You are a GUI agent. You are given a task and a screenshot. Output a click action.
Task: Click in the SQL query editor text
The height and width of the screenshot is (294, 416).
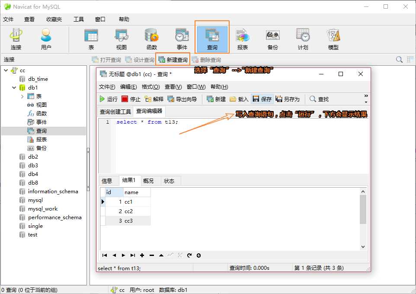[x=147, y=122]
